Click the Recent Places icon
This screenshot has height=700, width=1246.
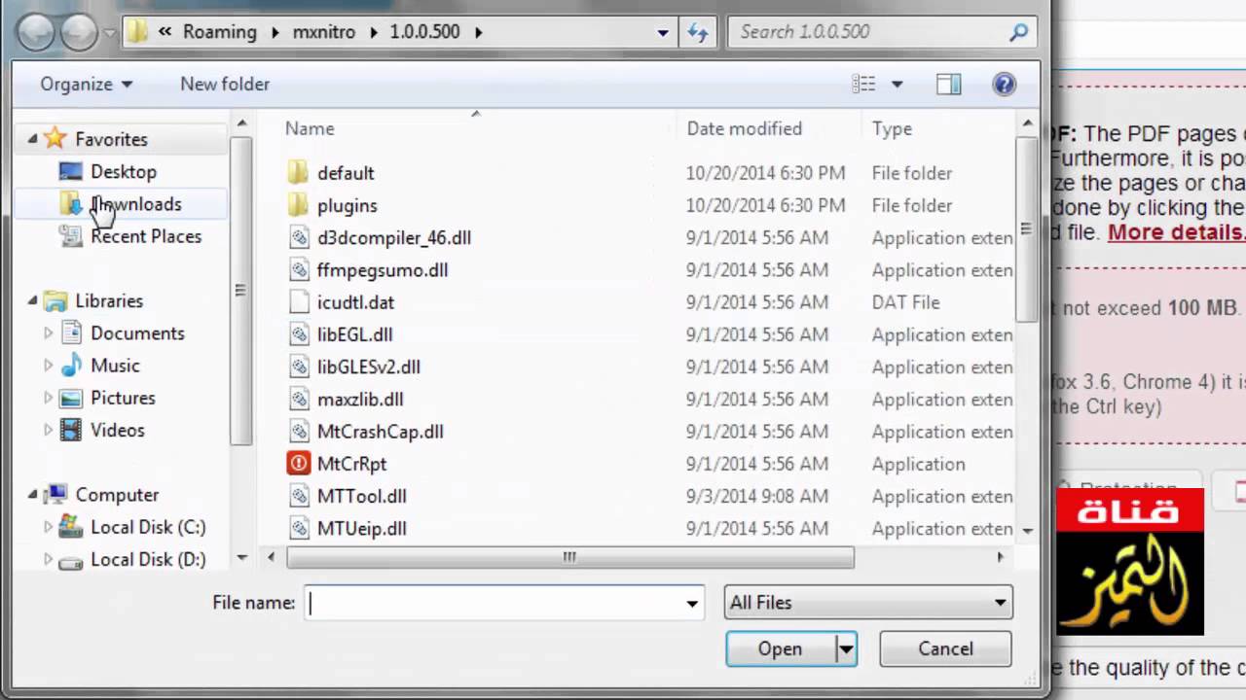click(x=70, y=236)
